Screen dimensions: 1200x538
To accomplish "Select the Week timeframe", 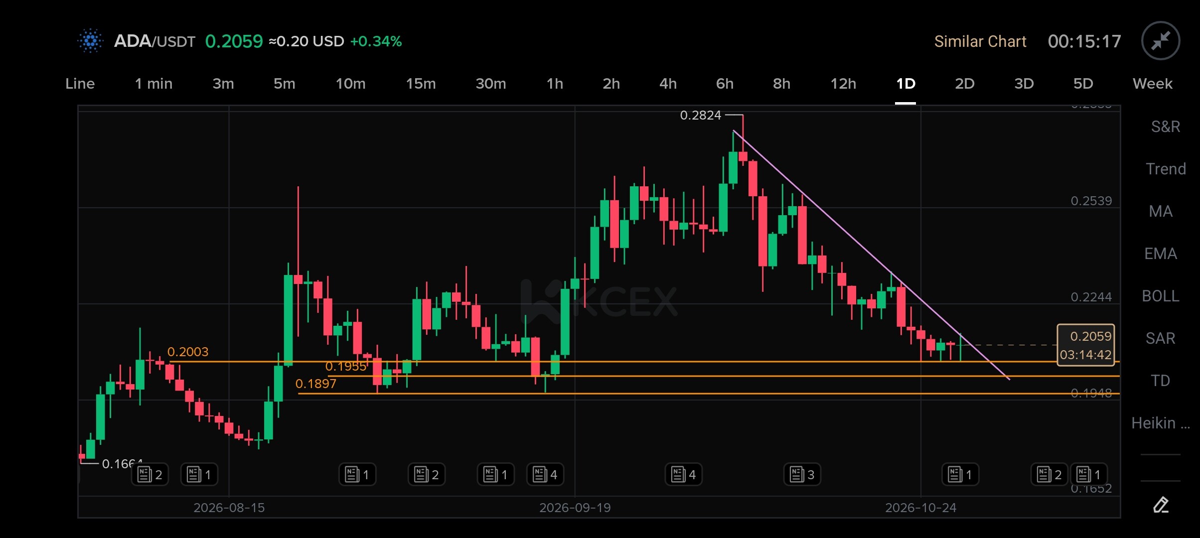I will [x=1152, y=84].
